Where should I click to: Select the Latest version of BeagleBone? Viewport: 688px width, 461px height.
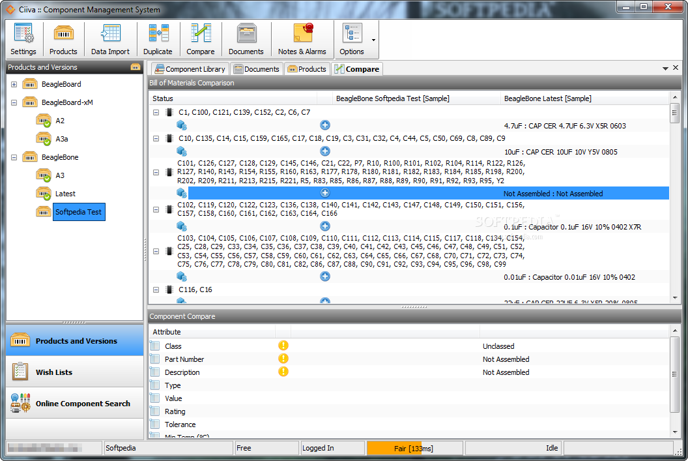pyautogui.click(x=65, y=194)
